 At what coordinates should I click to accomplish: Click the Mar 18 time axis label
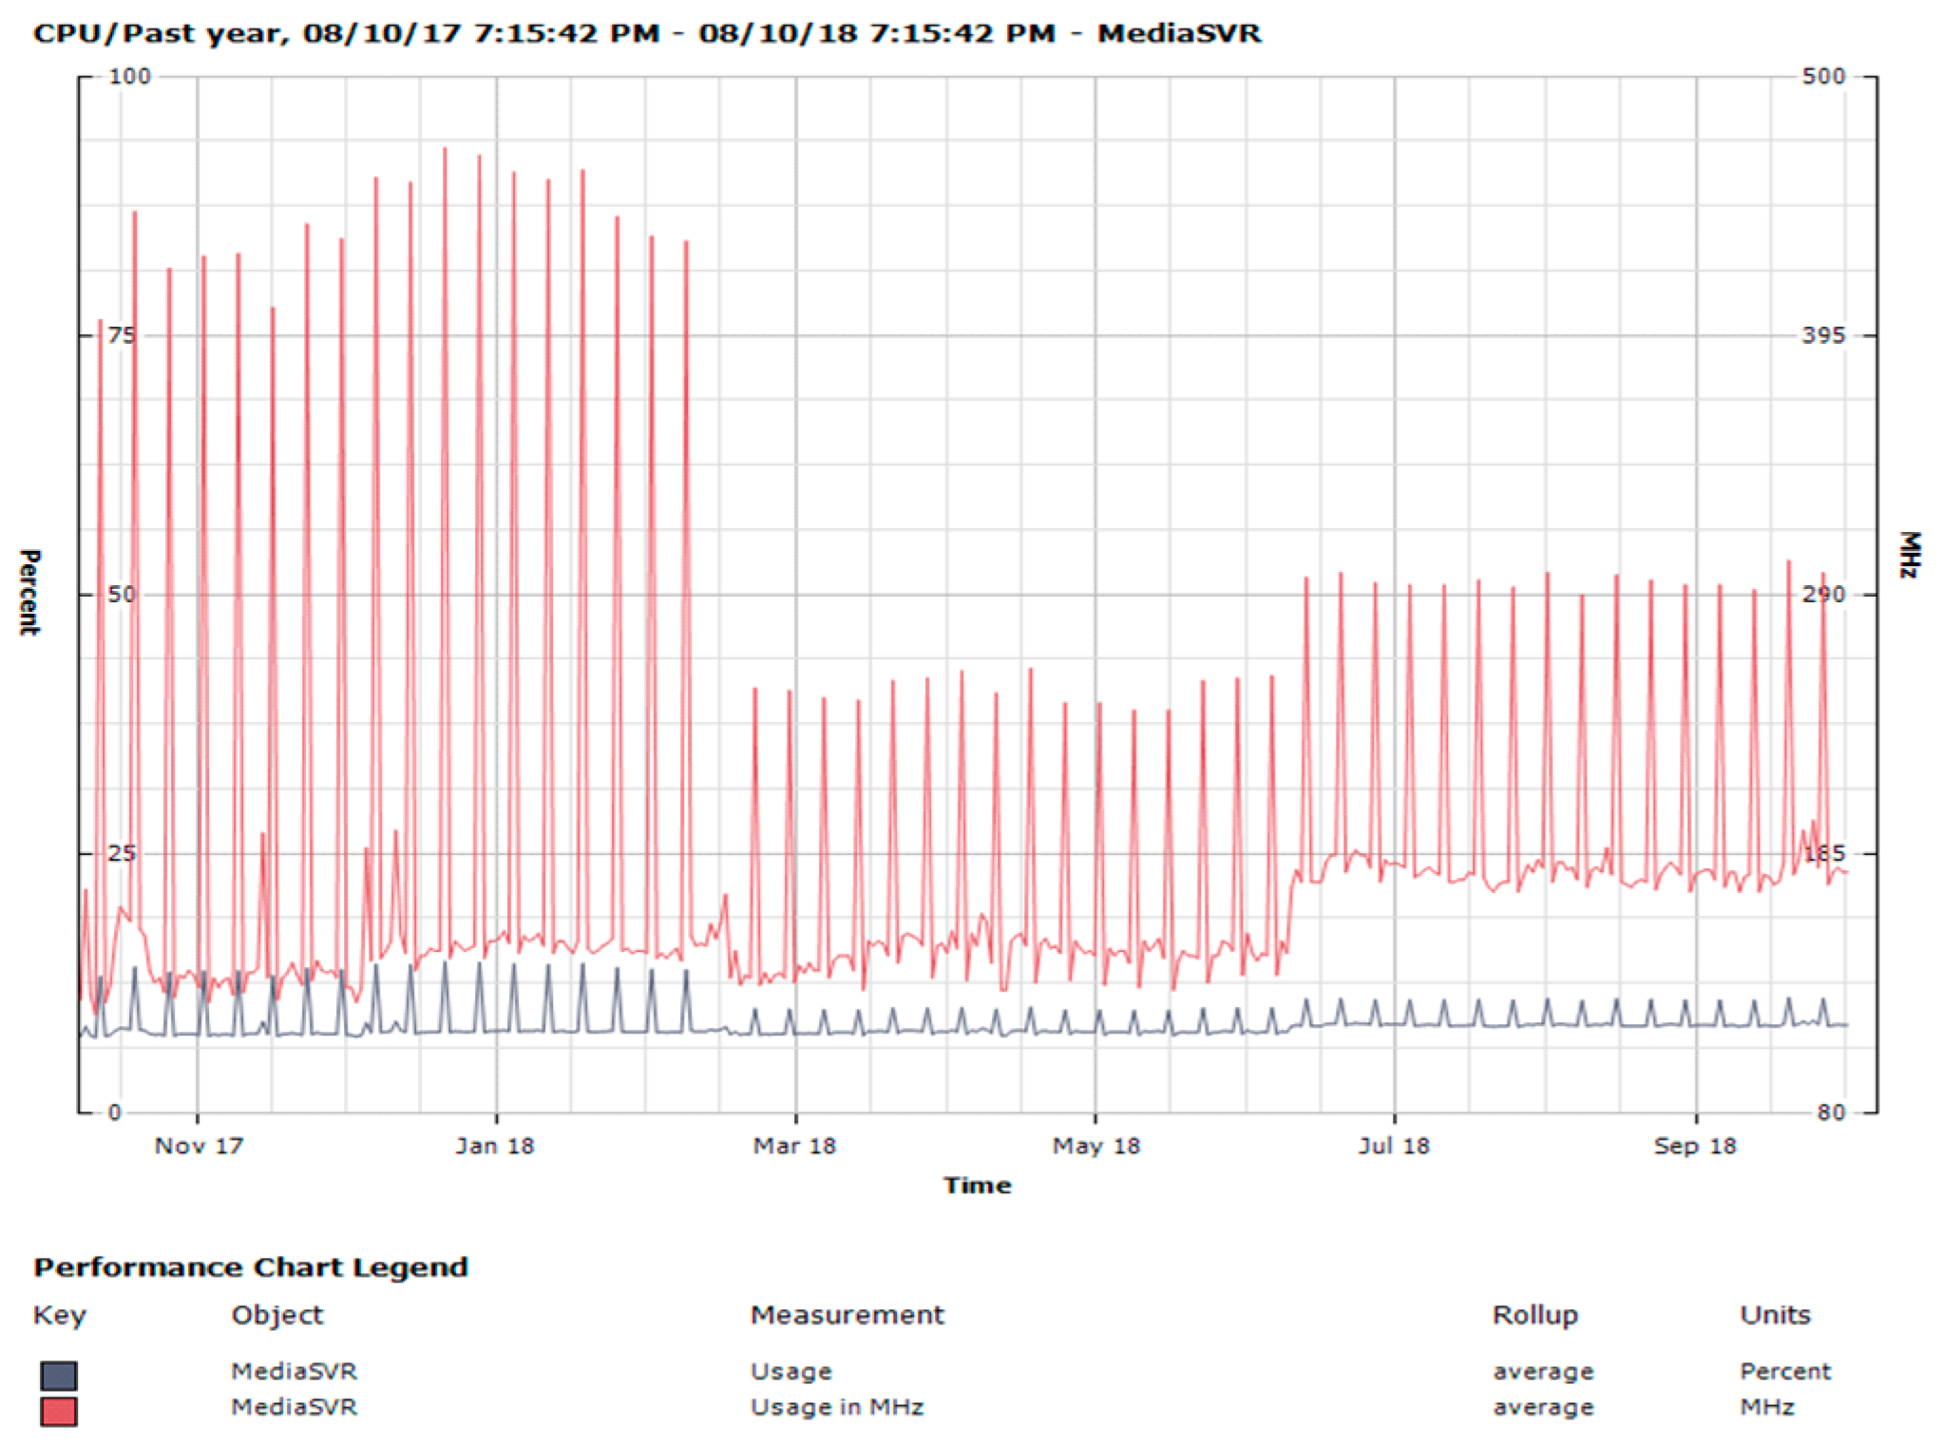pos(794,1146)
